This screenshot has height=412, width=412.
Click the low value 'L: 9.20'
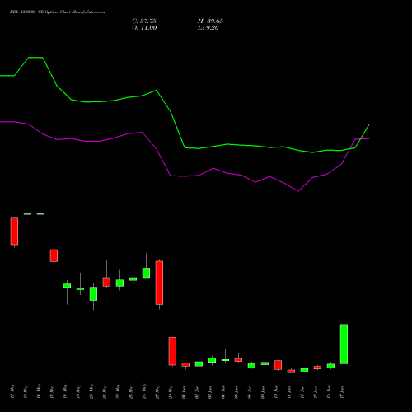point(208,28)
